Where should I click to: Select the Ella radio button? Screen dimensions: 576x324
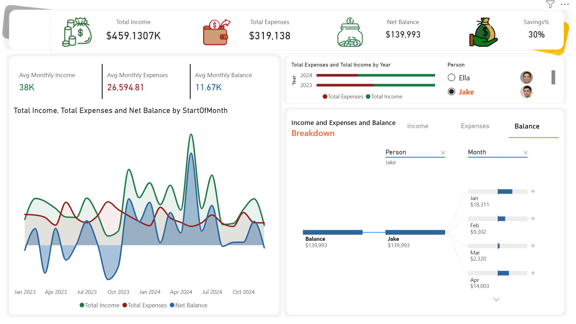[451, 78]
